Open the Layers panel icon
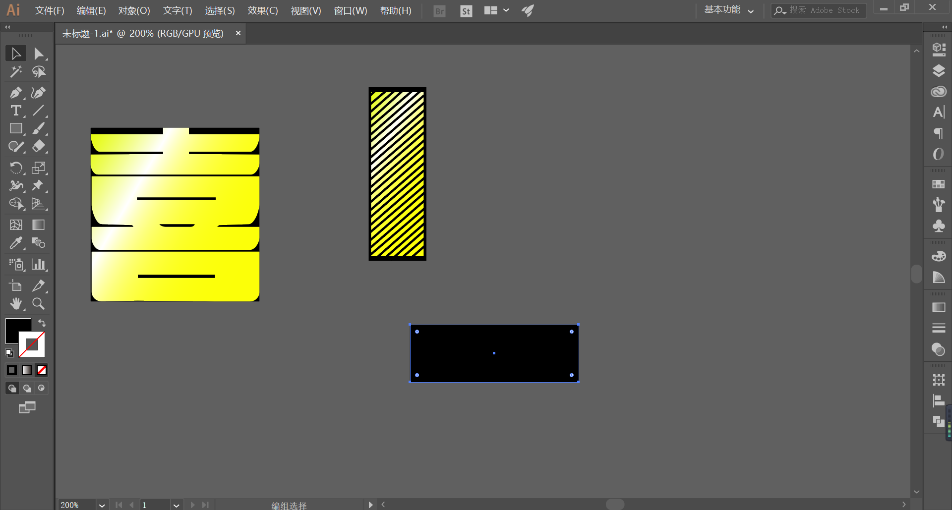The height and width of the screenshot is (510, 952). 939,70
